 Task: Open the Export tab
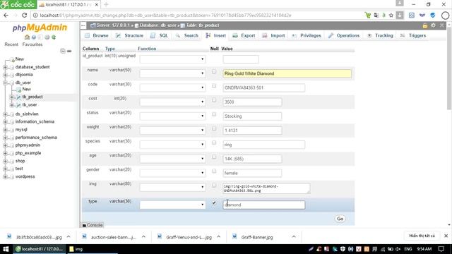coord(244,35)
